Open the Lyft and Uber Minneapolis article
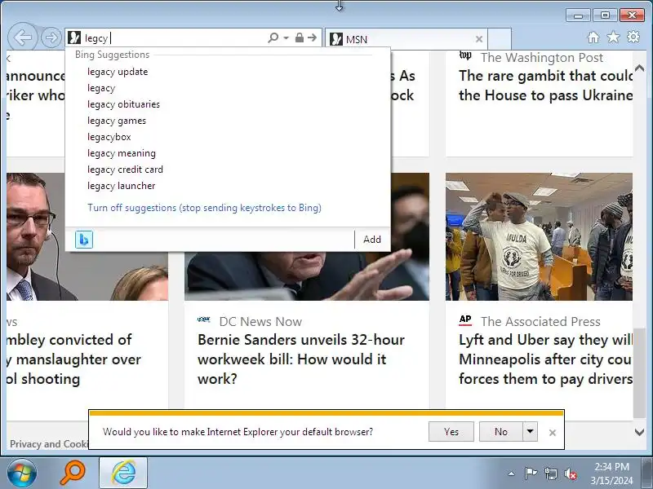This screenshot has height=489, width=653. coord(545,359)
